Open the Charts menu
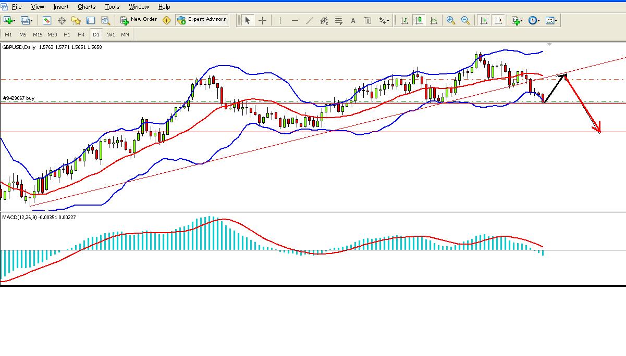This screenshot has height=356, width=626. click(x=86, y=7)
